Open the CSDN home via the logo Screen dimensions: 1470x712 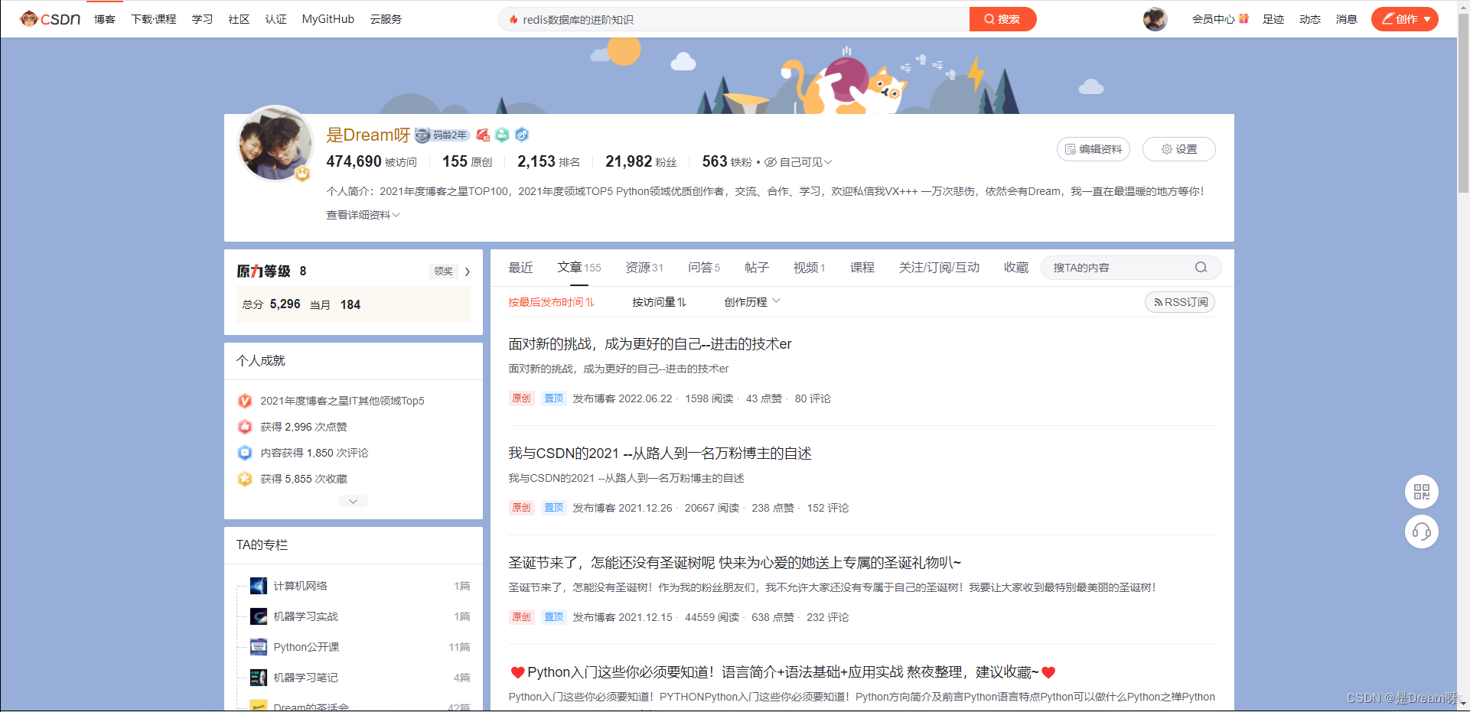click(48, 18)
